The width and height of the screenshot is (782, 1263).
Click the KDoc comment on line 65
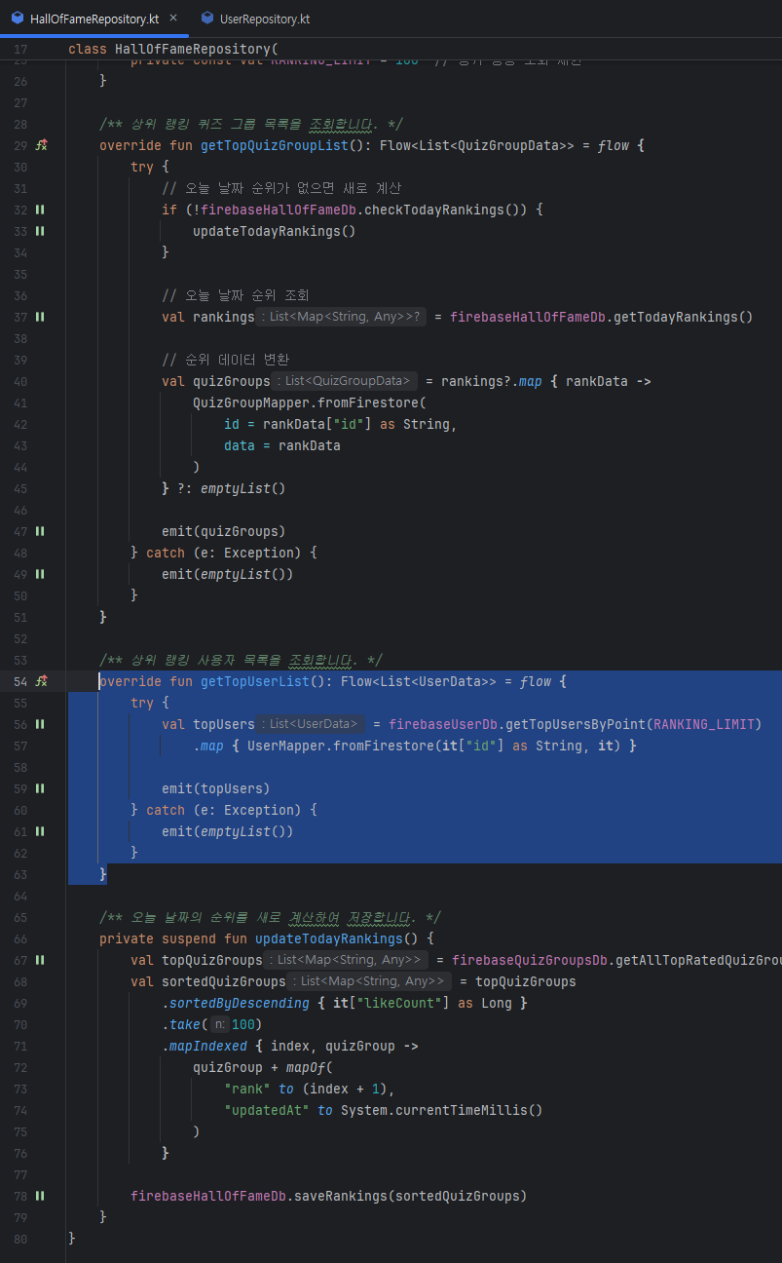coord(271,917)
